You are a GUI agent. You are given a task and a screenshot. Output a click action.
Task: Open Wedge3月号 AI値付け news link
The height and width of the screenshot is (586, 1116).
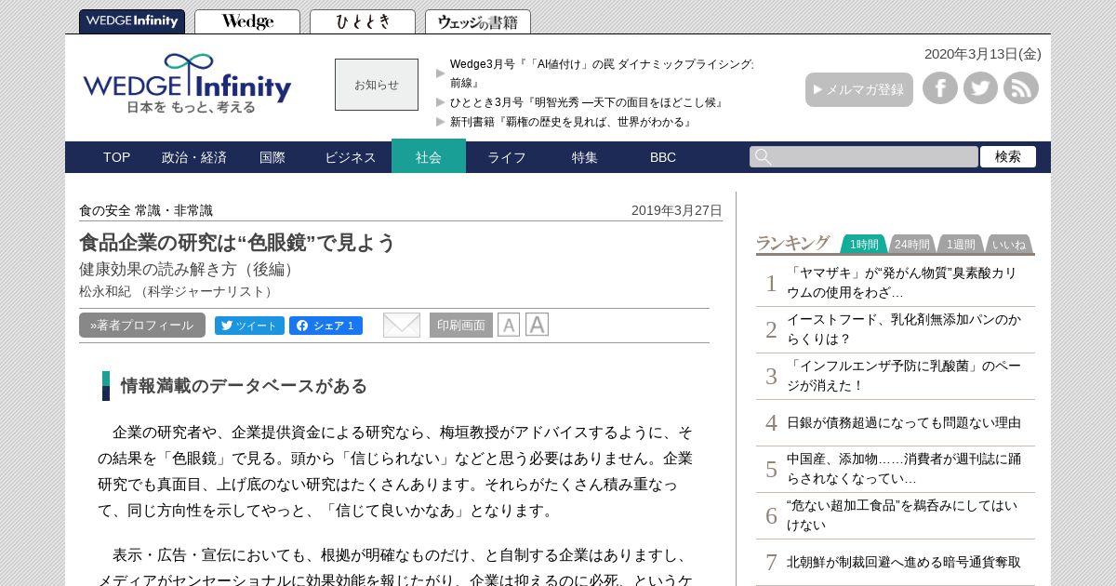pos(602,73)
